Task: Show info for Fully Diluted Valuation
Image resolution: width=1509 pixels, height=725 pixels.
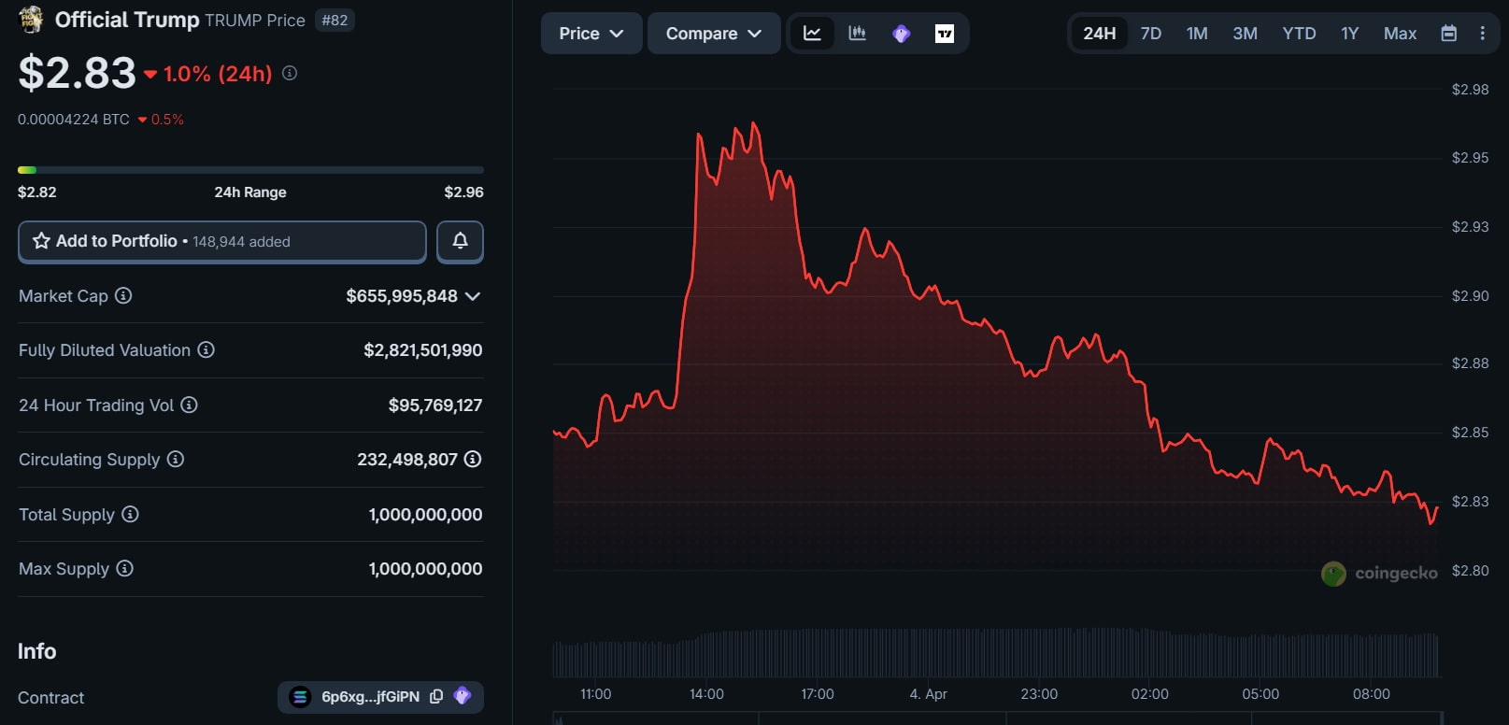Action: [206, 350]
